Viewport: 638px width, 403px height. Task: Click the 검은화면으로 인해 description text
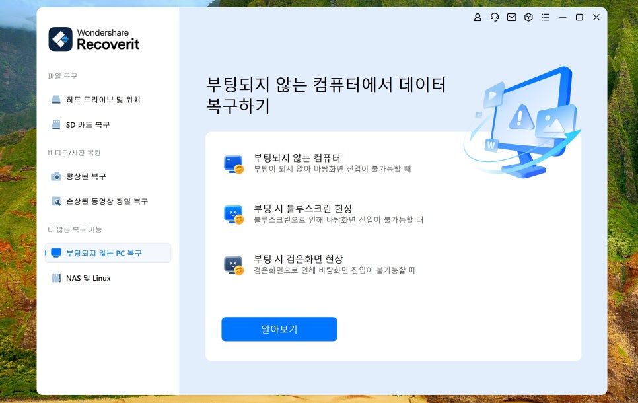pyautogui.click(x=334, y=270)
